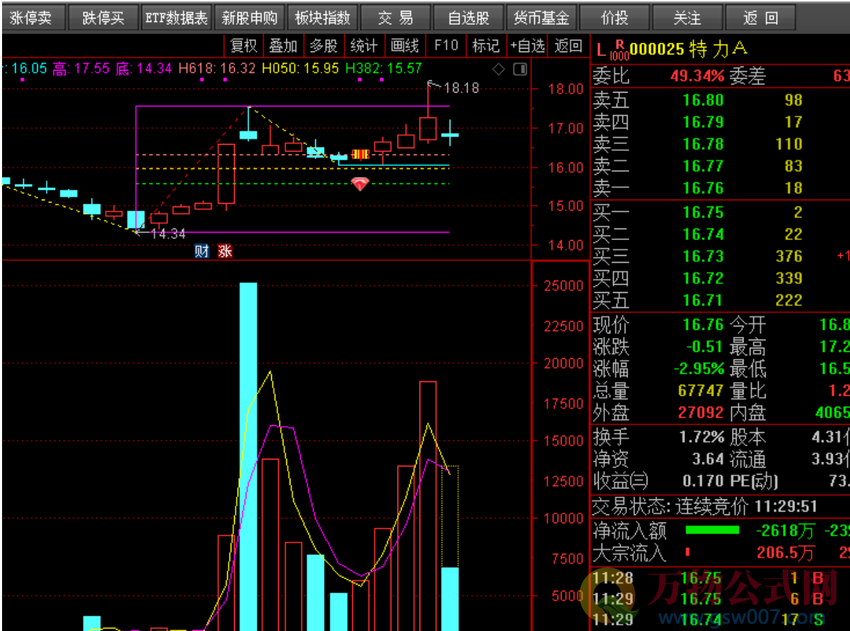Toggle 叠加 overlay on chart
This screenshot has height=631, width=850.
[283, 46]
